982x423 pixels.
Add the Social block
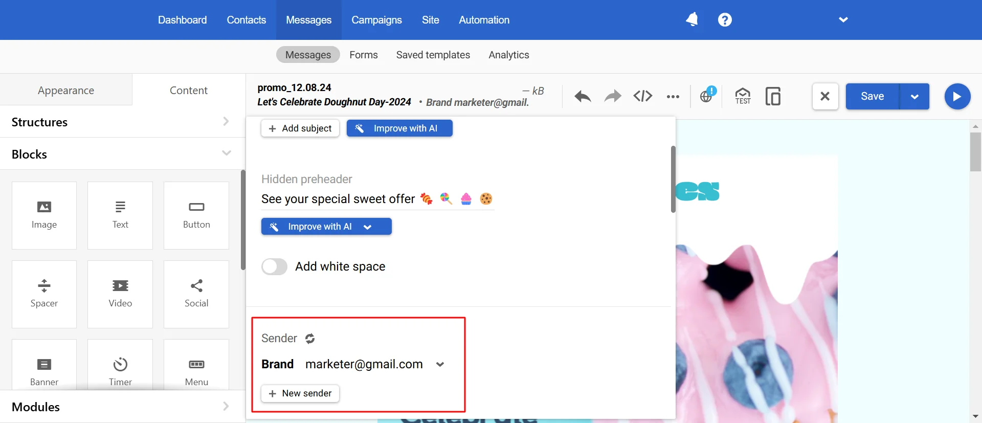196,294
